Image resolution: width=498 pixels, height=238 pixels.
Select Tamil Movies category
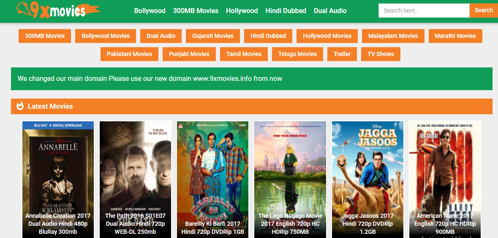click(244, 54)
